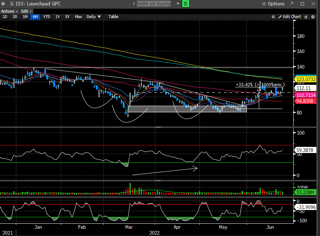The image size is (320, 236).
Task: Click the move handle icon at top-left
Action: coord(3,4)
